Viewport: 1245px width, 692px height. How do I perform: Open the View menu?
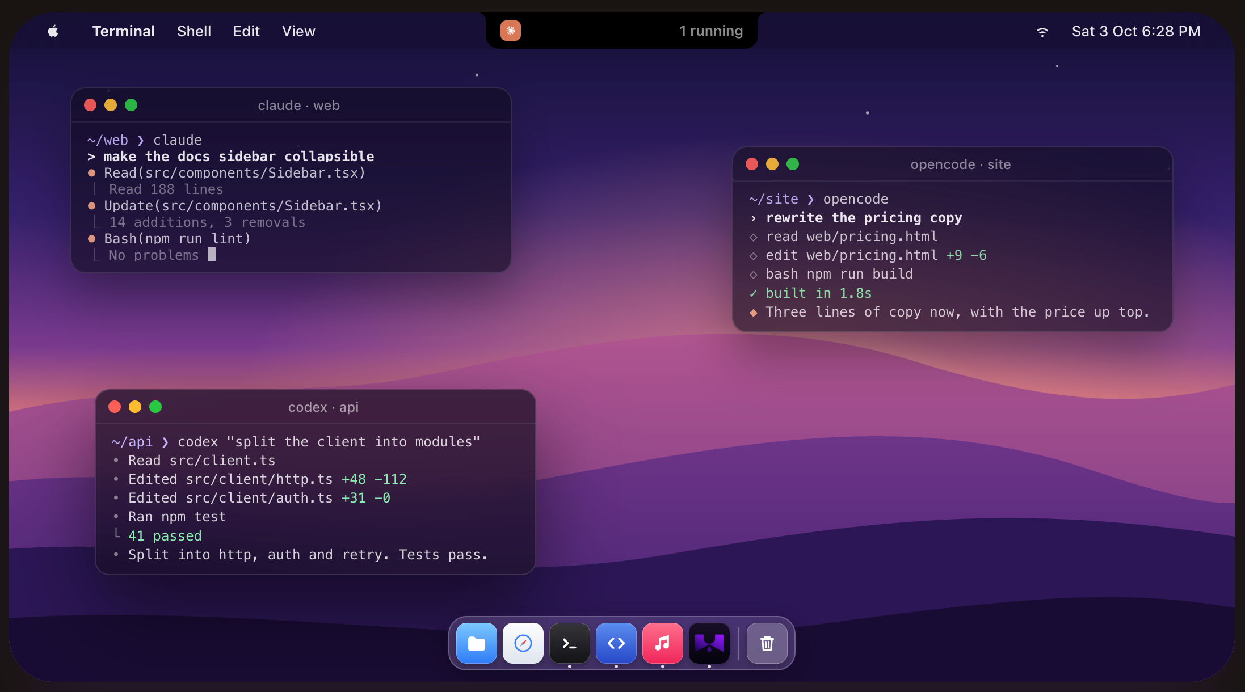tap(298, 31)
